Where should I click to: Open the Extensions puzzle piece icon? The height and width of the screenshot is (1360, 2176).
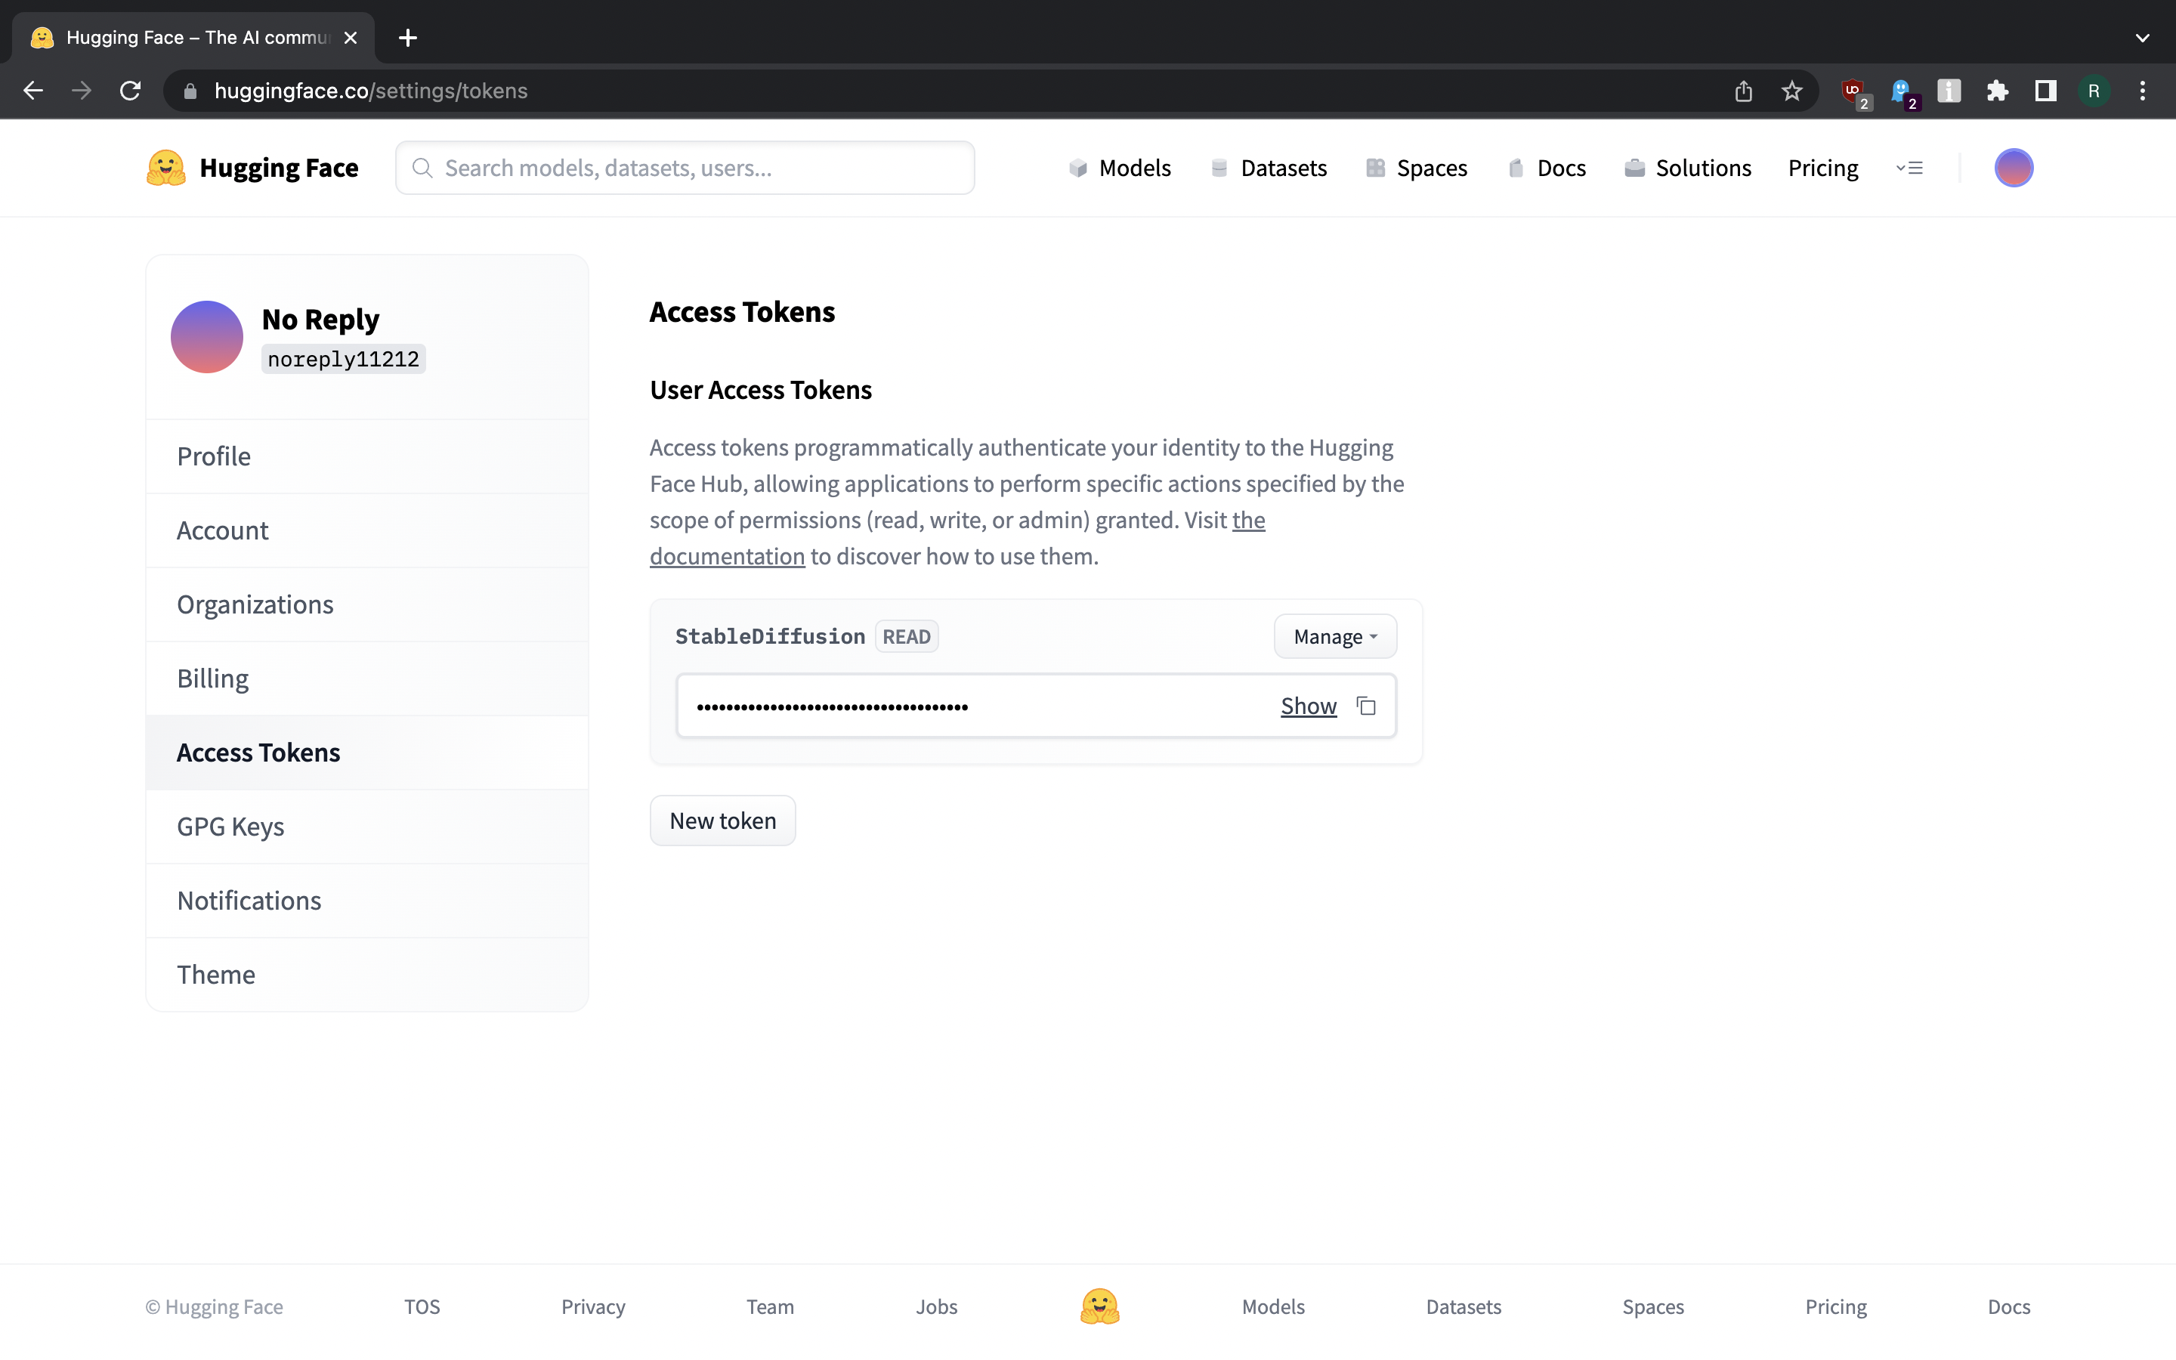pos(1997,91)
